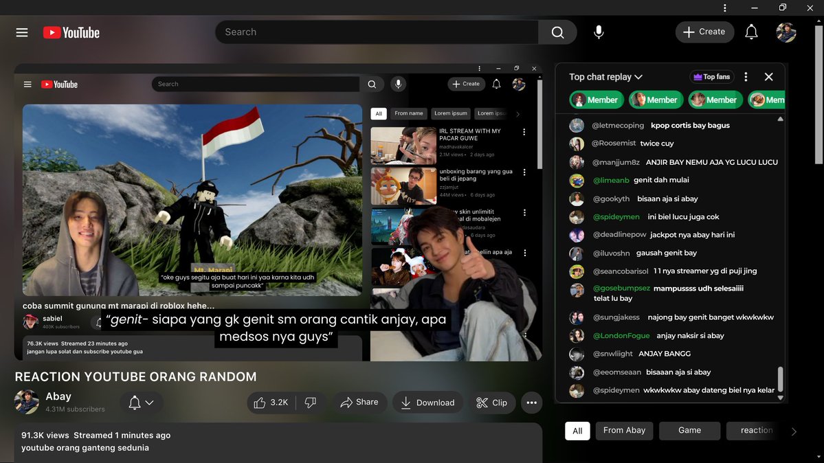Open options for 'IRL STREAM WITH MY PACAR GUWE'
This screenshot has width=824, height=463.
pyautogui.click(x=524, y=132)
